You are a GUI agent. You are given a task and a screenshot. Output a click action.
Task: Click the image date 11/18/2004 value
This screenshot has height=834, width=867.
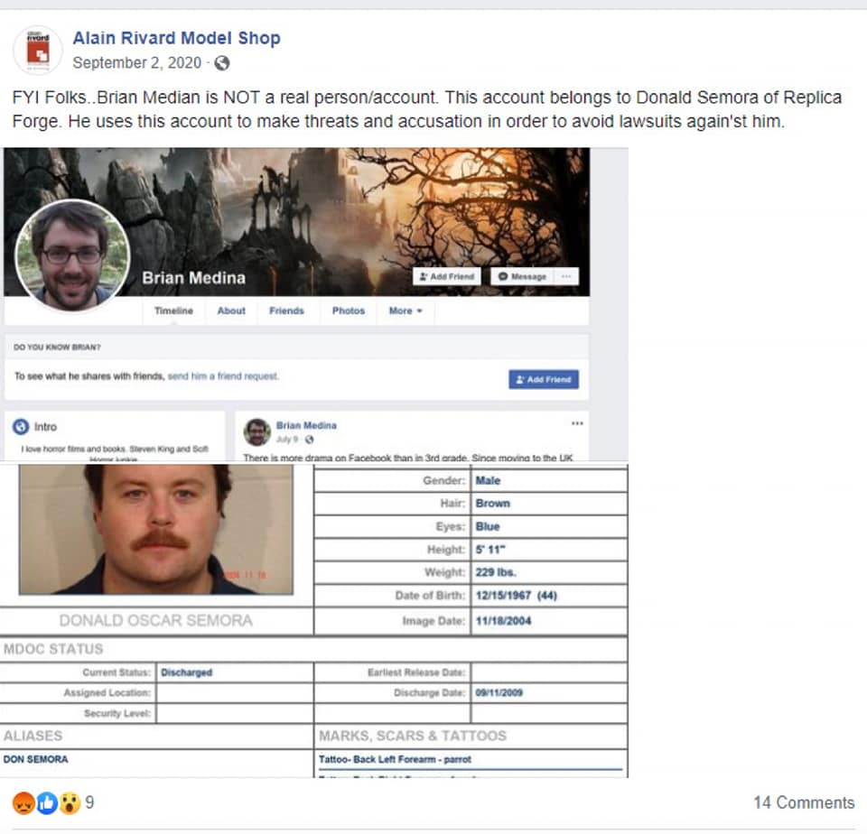click(x=503, y=621)
